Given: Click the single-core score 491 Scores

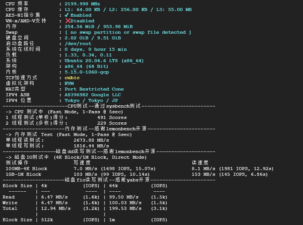Looking at the screenshot, I should point(112,117).
